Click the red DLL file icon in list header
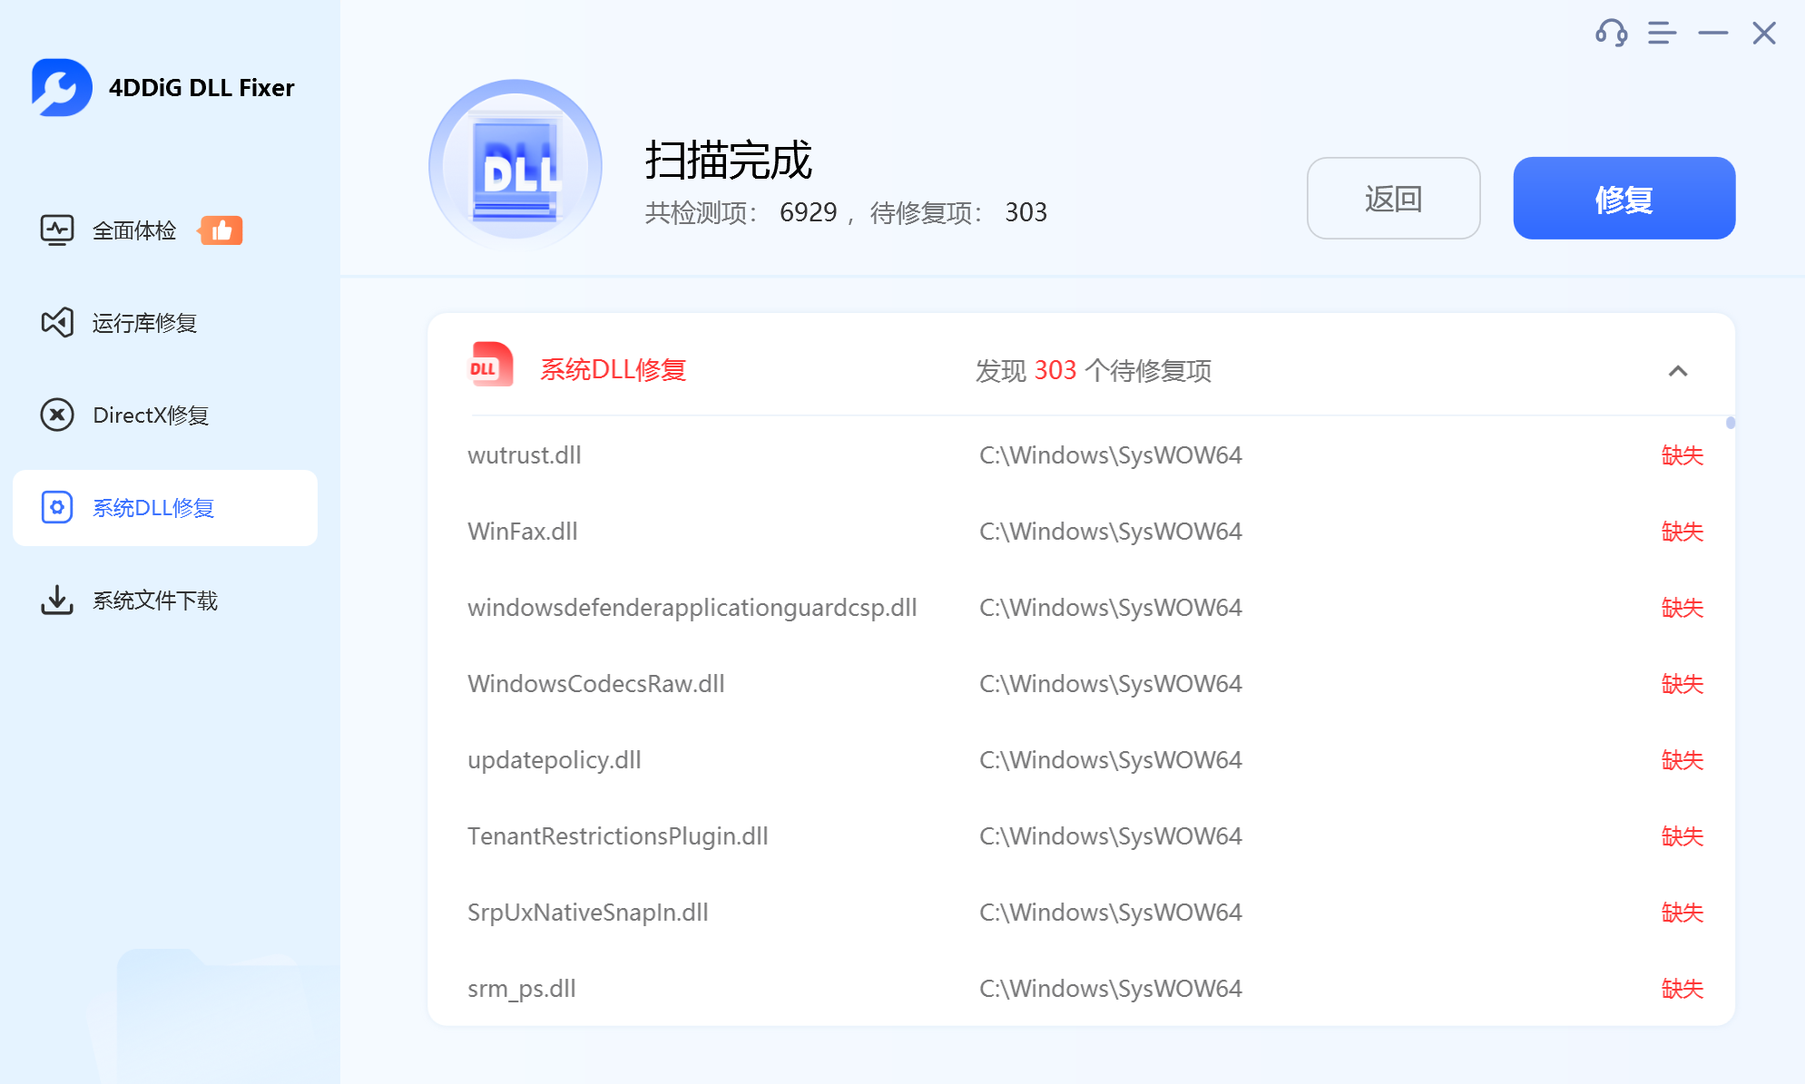Viewport: 1805px width, 1084px height. pos(491,365)
